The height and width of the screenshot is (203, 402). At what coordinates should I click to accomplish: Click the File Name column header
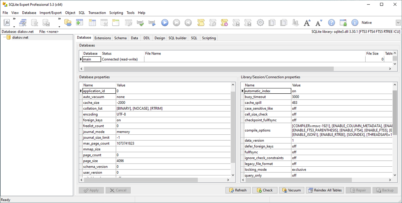[x=255, y=54]
